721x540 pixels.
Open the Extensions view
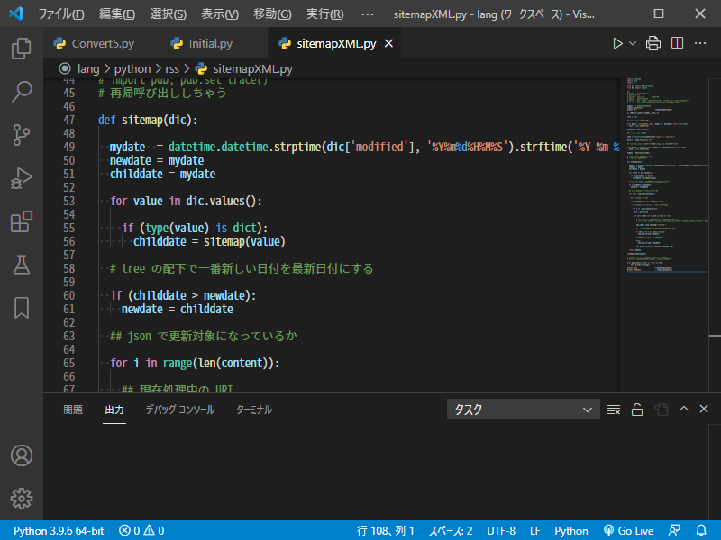click(22, 221)
